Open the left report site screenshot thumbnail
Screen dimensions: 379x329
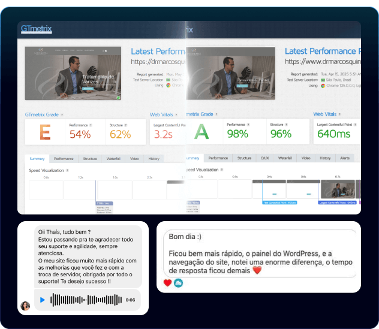coord(73,74)
